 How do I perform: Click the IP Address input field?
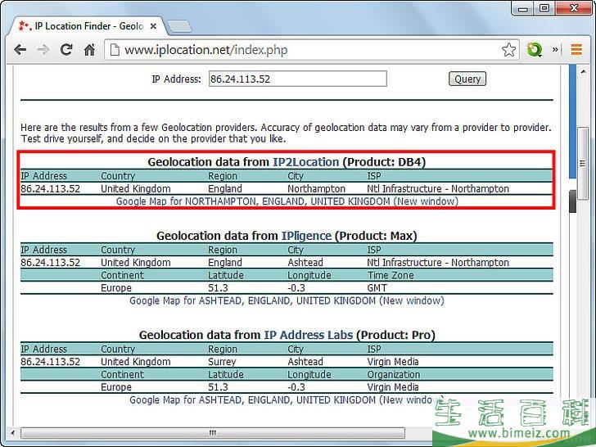tap(298, 79)
